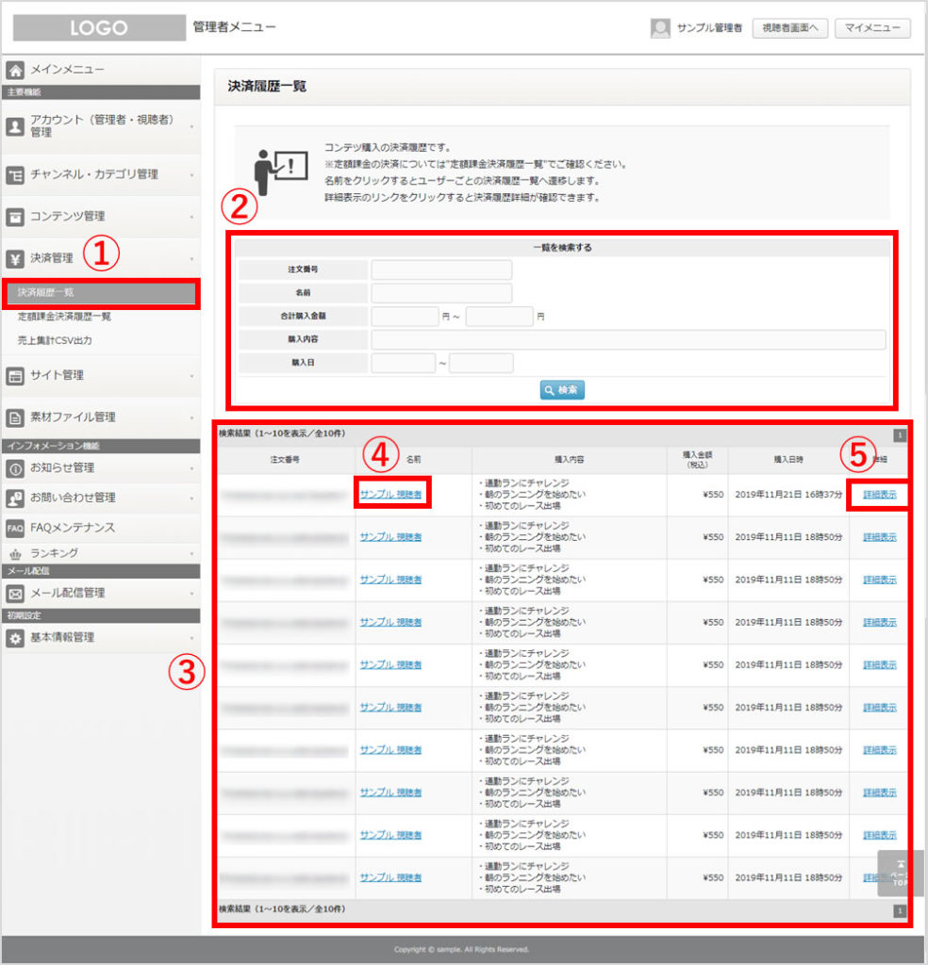Click the 注文番号 search input field
This screenshot has width=928, height=965.
(441, 270)
